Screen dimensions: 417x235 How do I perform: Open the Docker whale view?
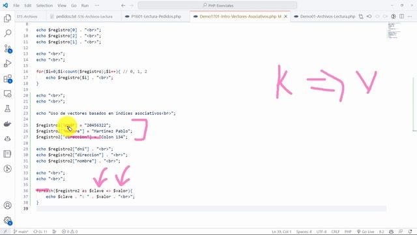[x=7, y=123]
